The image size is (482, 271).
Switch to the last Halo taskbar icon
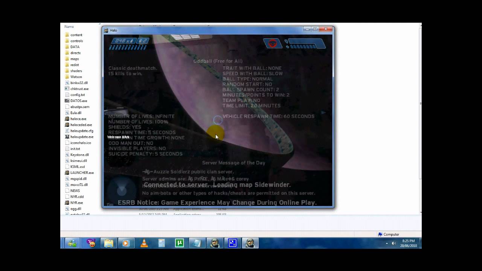pos(250,243)
